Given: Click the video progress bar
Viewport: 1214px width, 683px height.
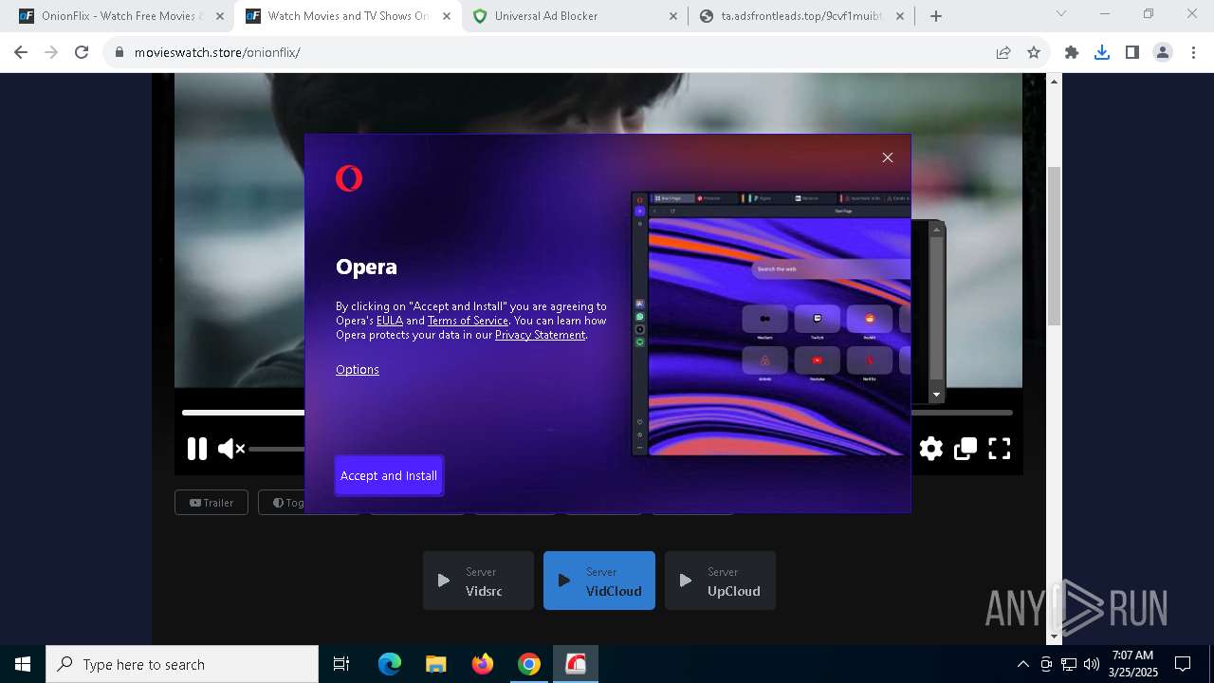Looking at the screenshot, I should tap(598, 413).
